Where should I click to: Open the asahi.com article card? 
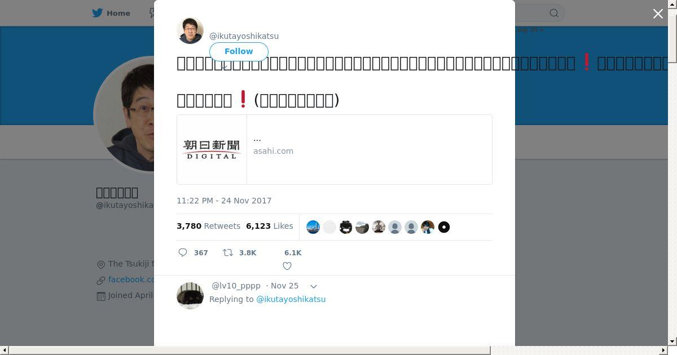point(335,150)
